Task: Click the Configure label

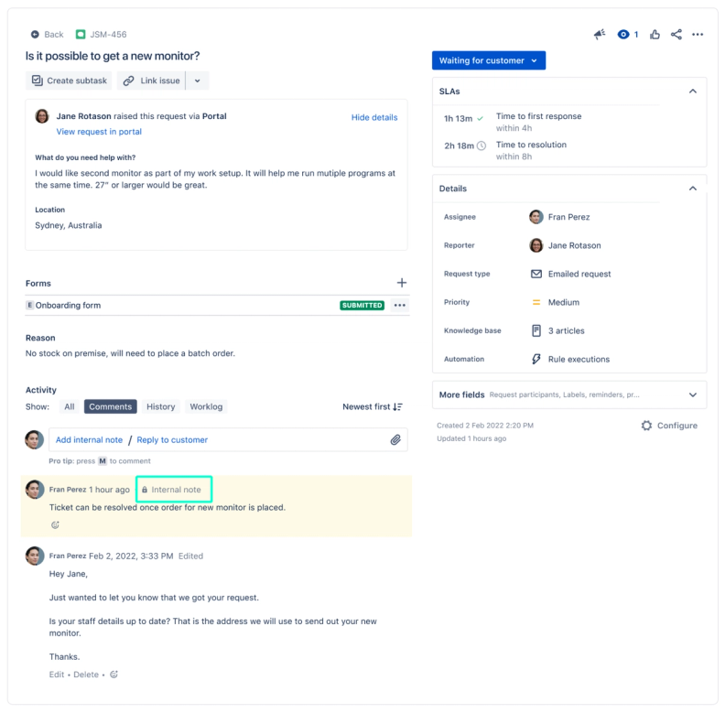Action: pos(677,426)
